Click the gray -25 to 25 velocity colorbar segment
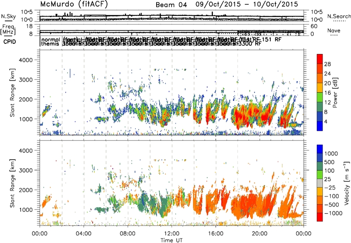 click(x=320, y=183)
